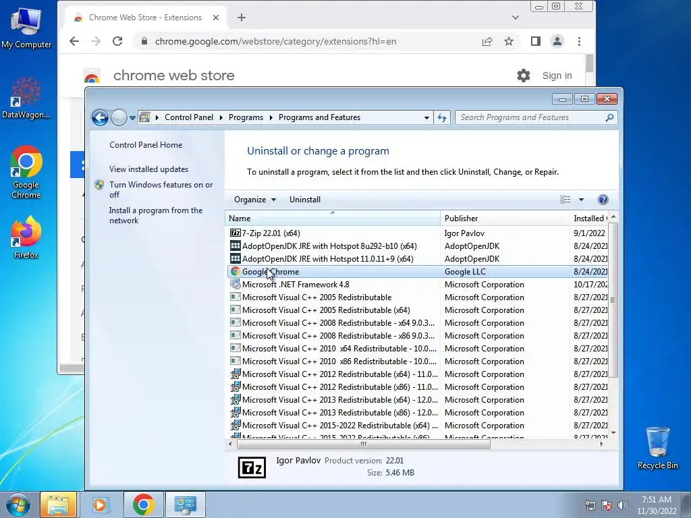
Task: Open Turn Windows features on or off
Action: click(x=161, y=190)
